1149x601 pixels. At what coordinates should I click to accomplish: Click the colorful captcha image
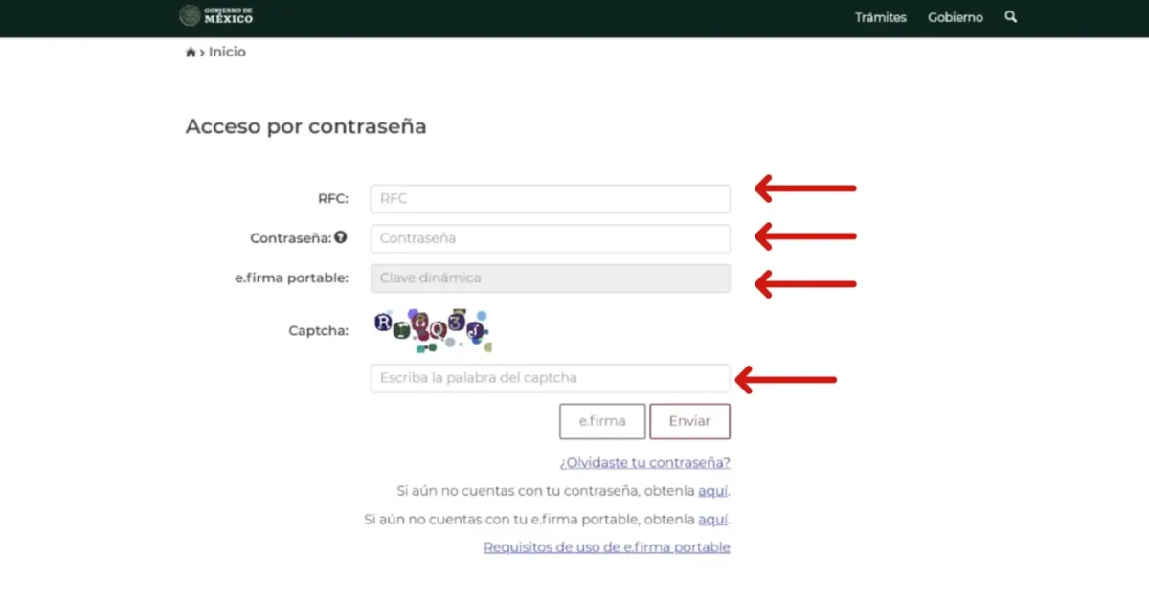432,329
